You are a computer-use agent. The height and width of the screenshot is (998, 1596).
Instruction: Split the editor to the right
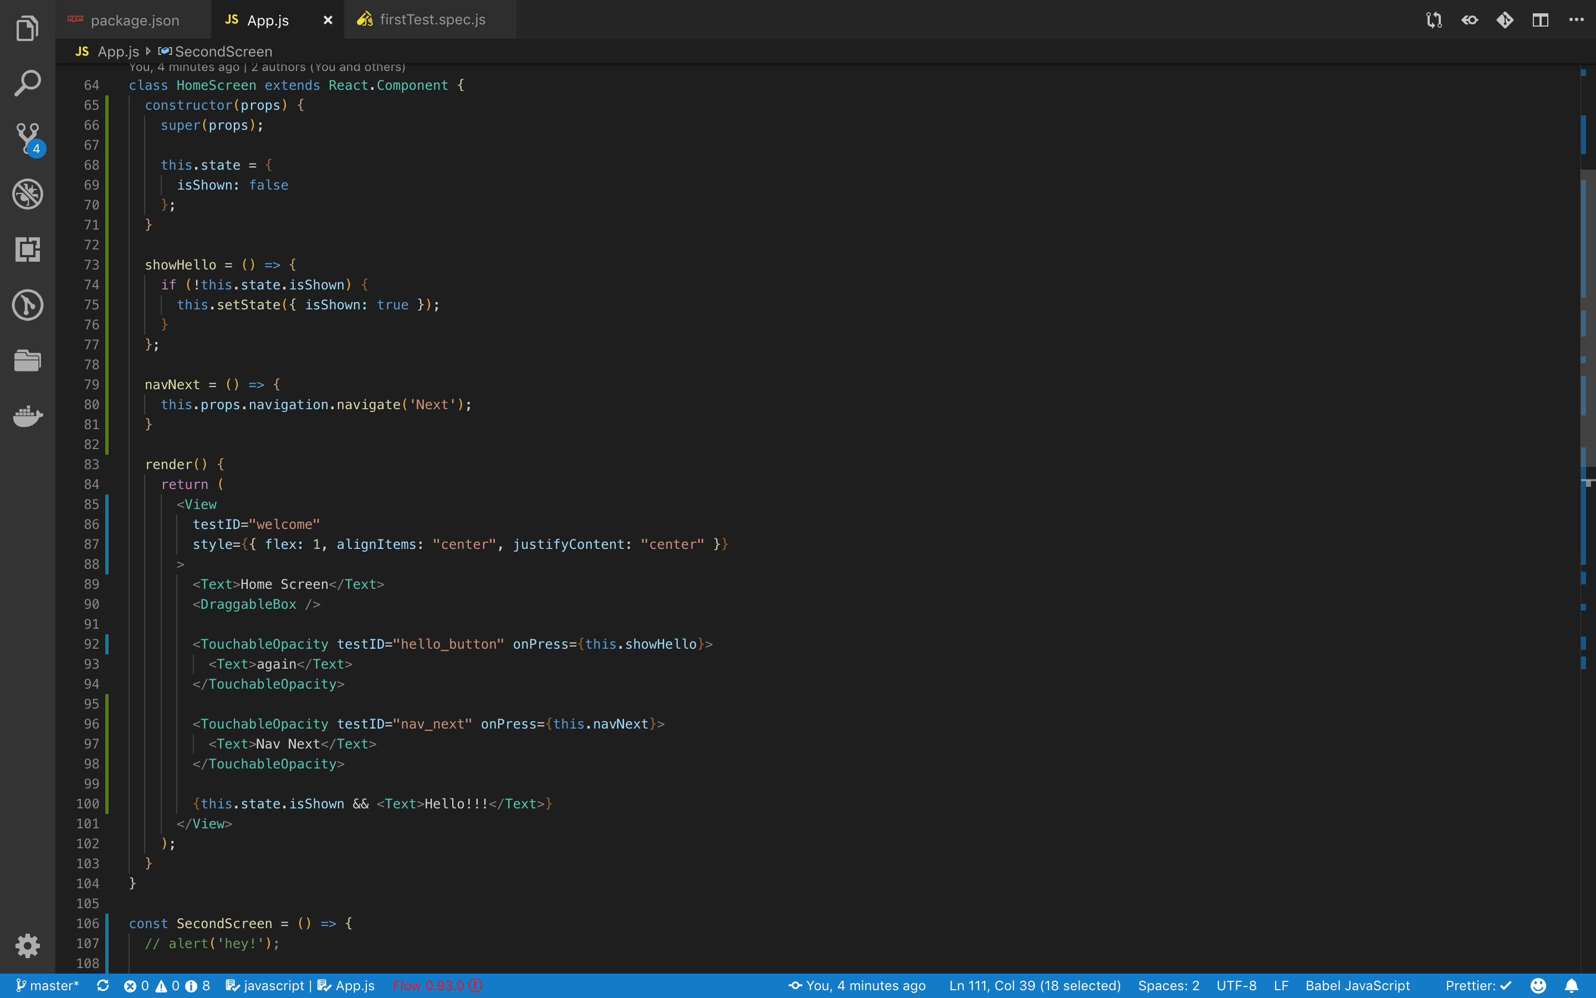[x=1541, y=20]
